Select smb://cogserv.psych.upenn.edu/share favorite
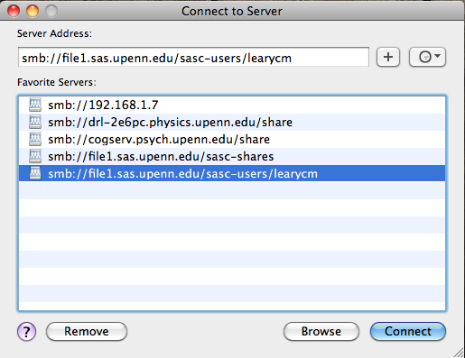This screenshot has width=465, height=358. [x=232, y=139]
